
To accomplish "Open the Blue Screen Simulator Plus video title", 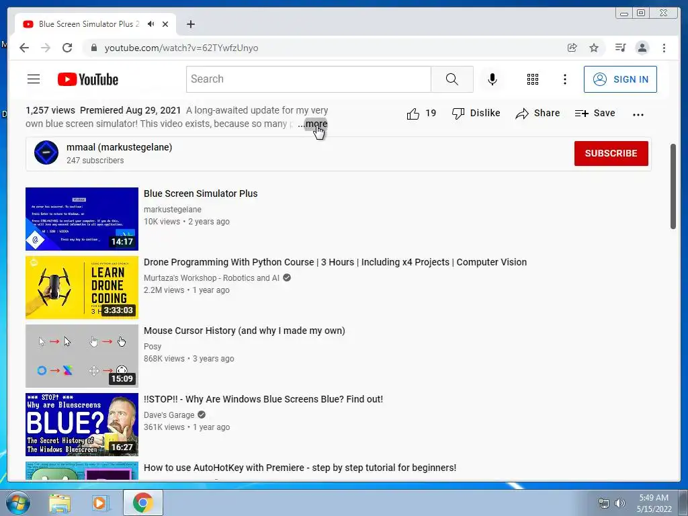I will point(200,193).
